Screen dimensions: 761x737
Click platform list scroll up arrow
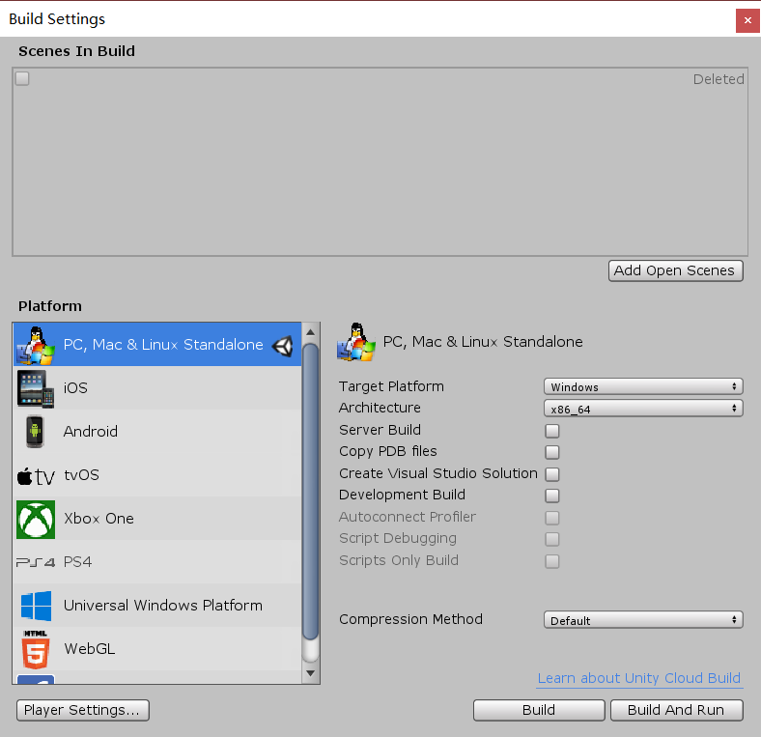(311, 332)
